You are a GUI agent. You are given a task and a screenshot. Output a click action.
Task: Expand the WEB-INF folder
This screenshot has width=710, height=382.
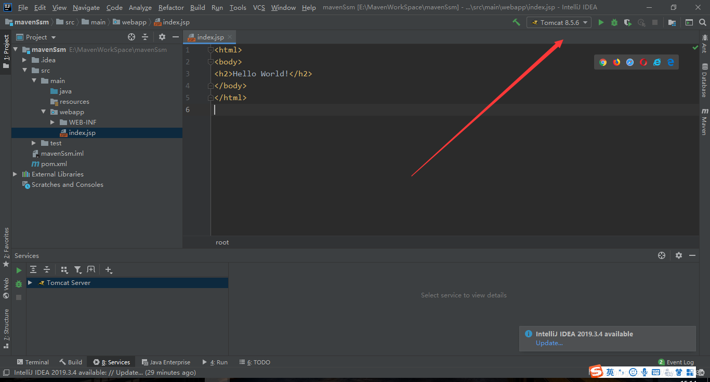(53, 122)
